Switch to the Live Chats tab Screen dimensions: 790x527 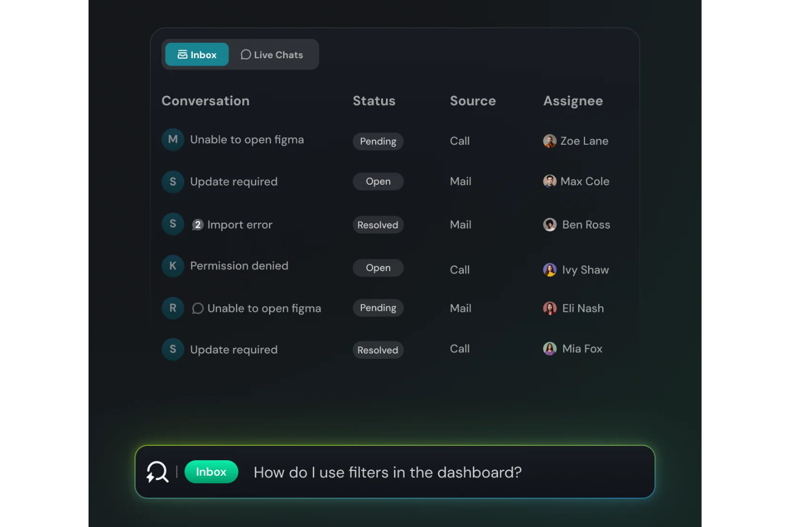pos(272,54)
